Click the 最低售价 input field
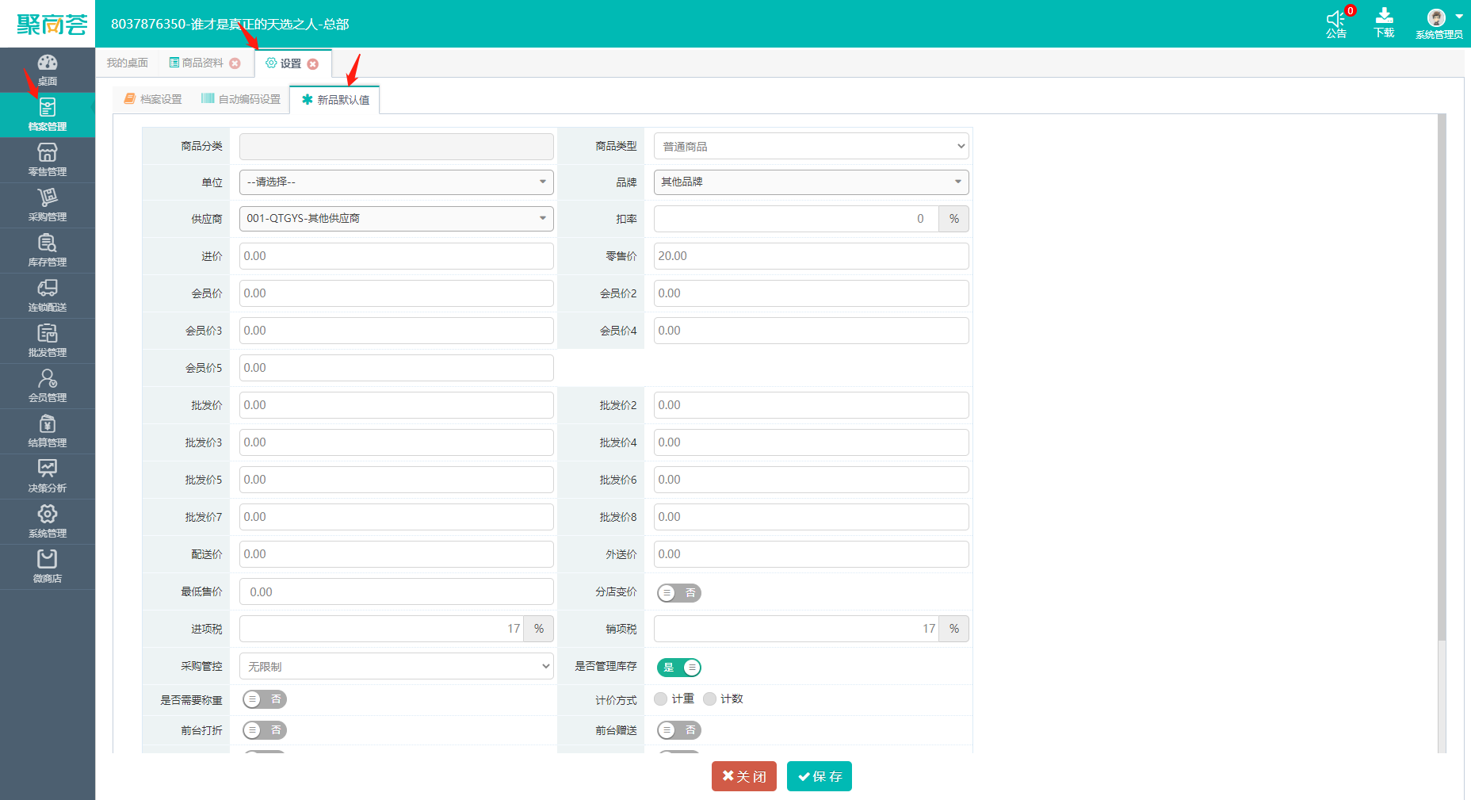 click(396, 592)
